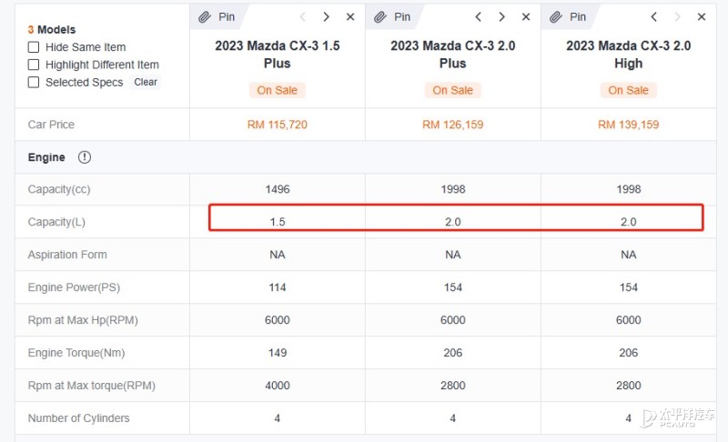Remove the CX-3 1.5 Plus from comparison

350,17
